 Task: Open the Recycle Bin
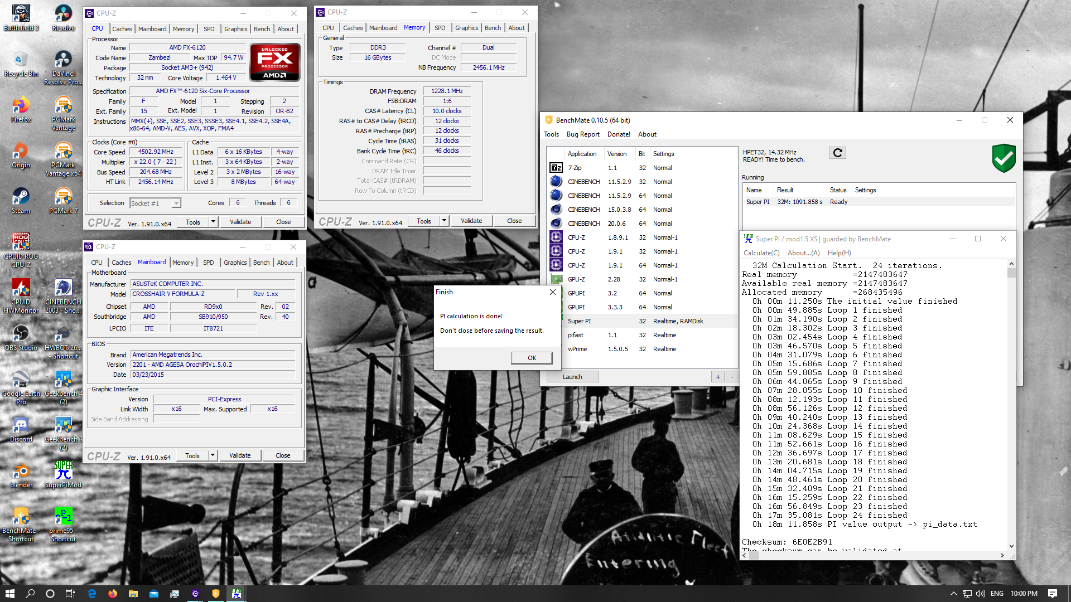pos(21,63)
